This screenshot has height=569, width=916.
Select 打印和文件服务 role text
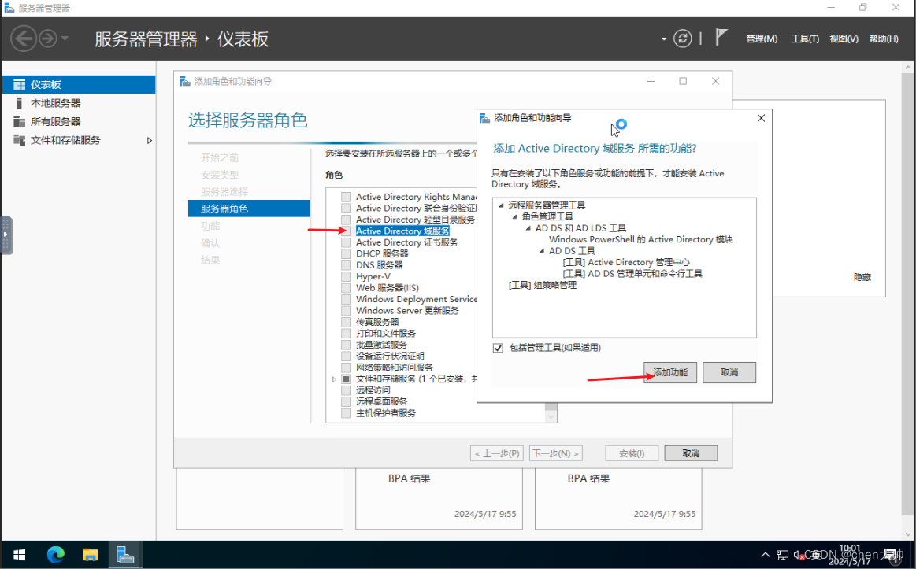(x=386, y=333)
